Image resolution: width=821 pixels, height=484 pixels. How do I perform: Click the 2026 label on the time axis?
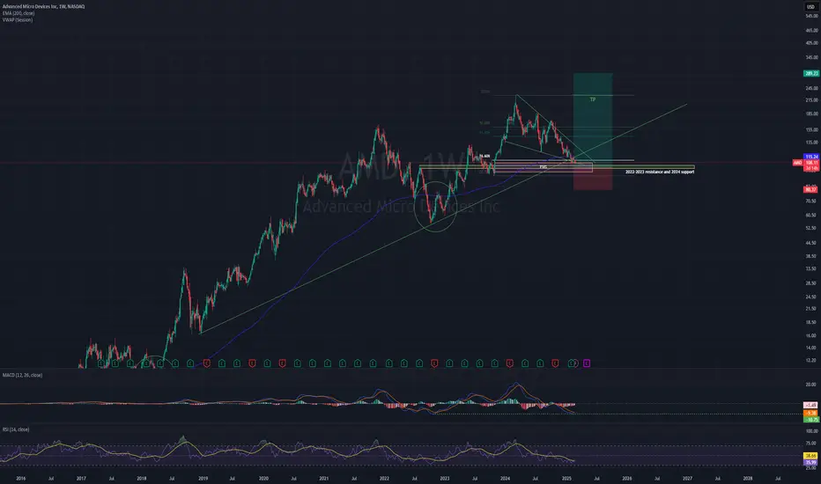click(626, 478)
